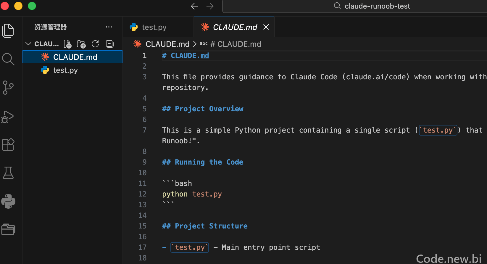Screen dimensions: 487x264
Task: Click 'python test.py' command on line 12
Action: click(192, 194)
